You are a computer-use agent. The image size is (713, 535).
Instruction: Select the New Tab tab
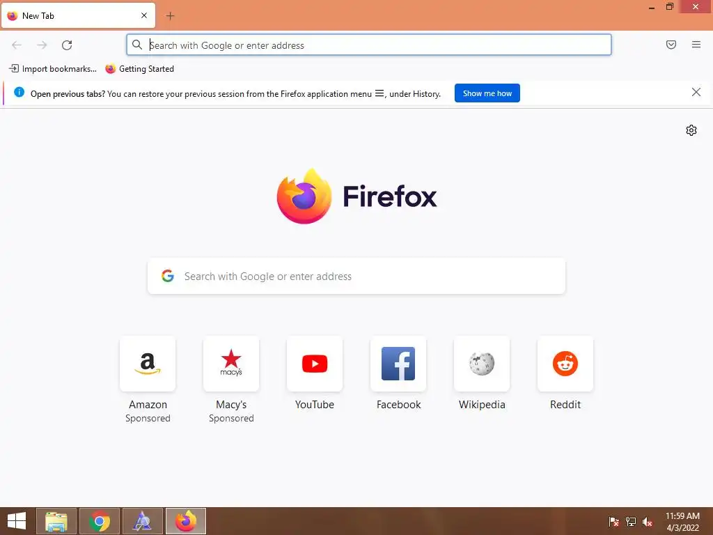coord(78,15)
